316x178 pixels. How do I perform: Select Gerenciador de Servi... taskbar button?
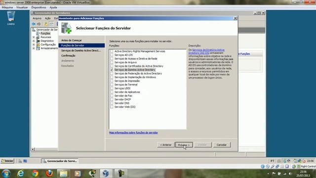(x=60, y=161)
